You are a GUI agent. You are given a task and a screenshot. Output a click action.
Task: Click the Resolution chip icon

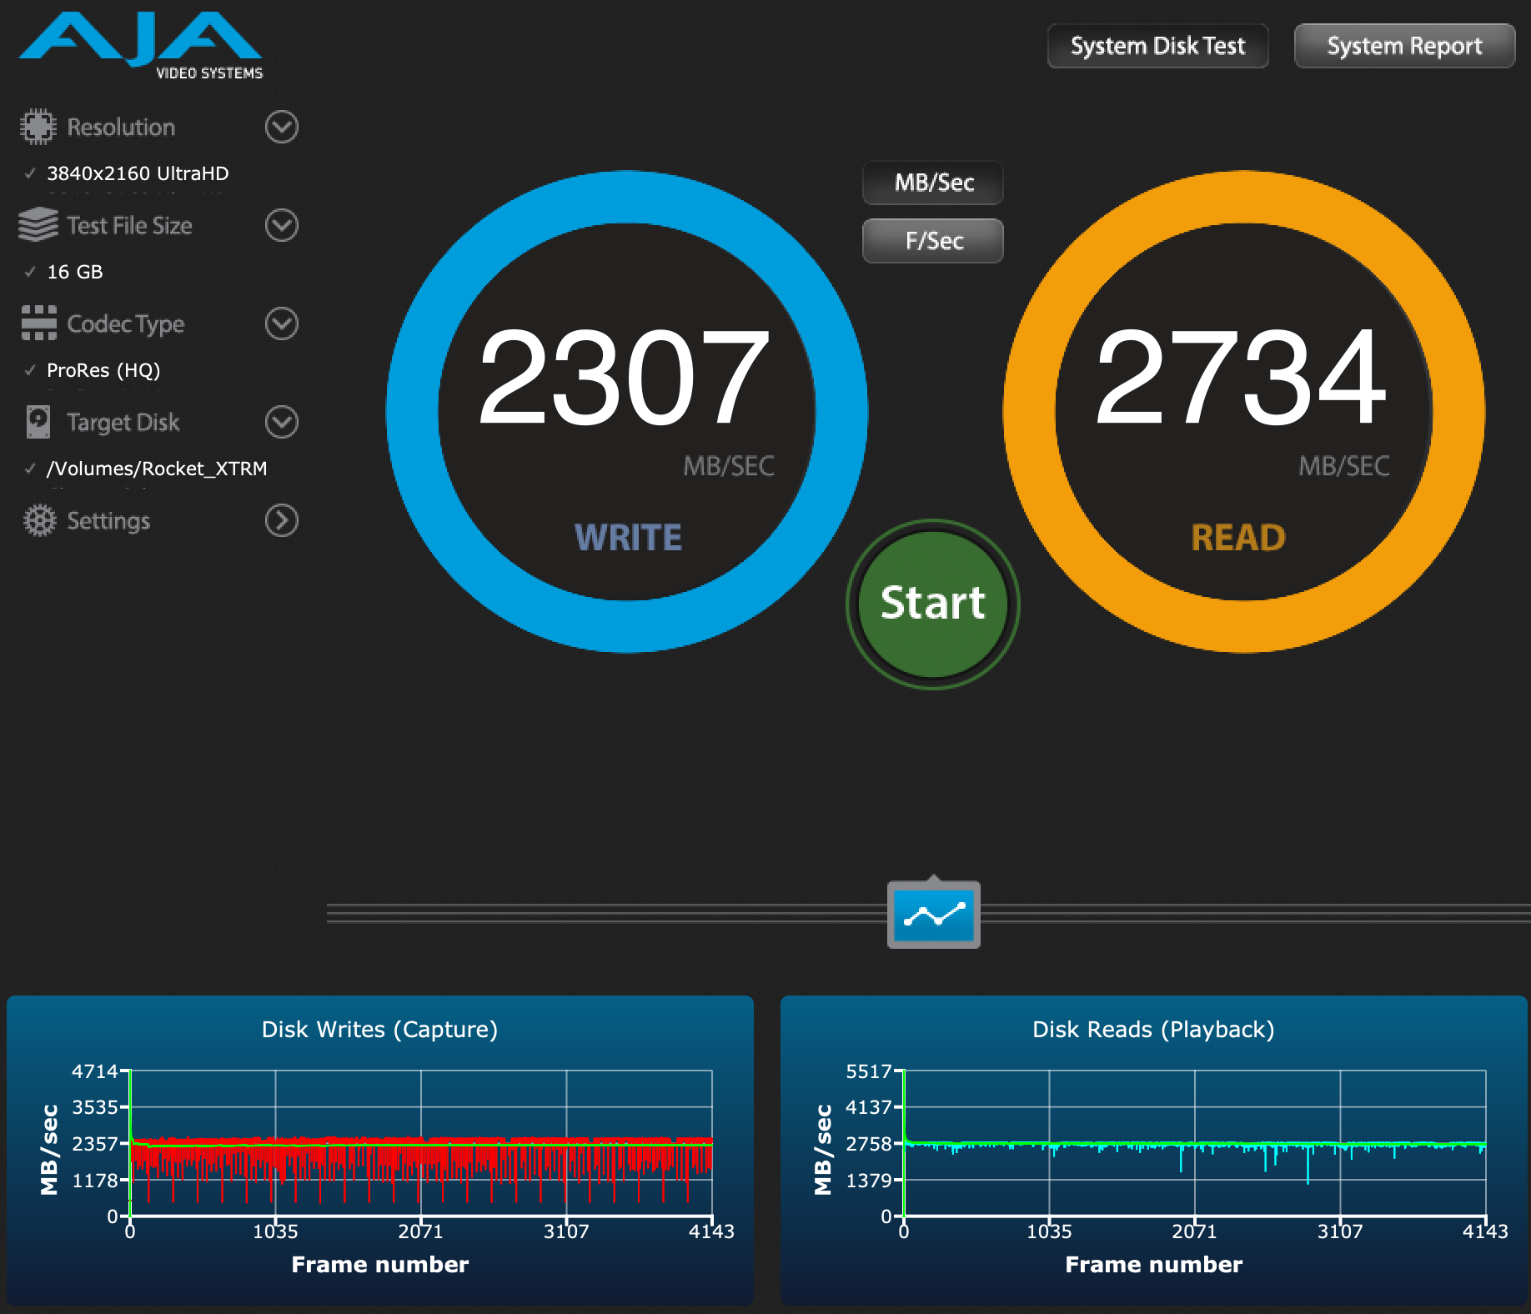[x=38, y=127]
